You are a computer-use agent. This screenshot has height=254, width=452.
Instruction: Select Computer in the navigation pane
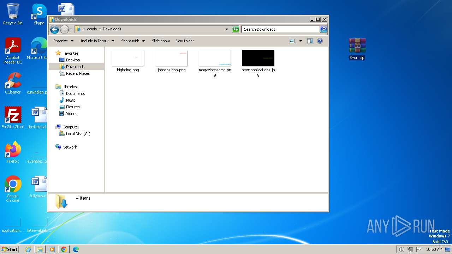[71, 127]
